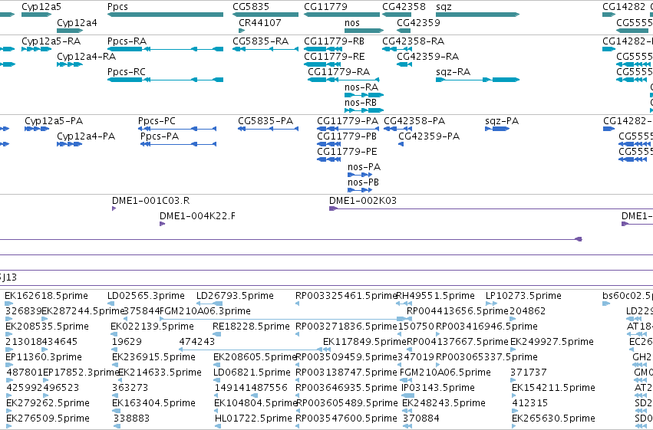Viewport: 653px width, 430px height.
Task: Select the CG42359 gene label
Action: click(418, 23)
